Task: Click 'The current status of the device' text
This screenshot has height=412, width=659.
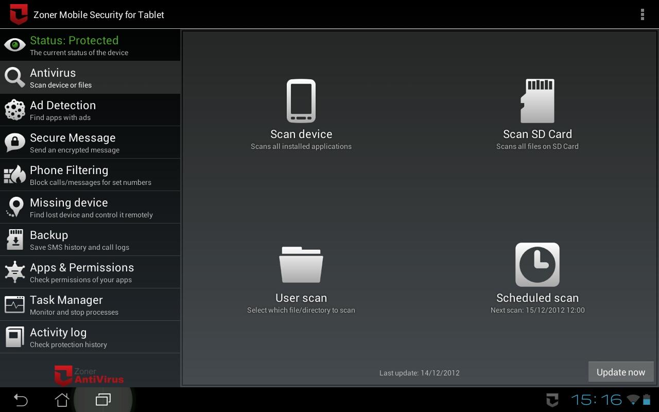Action: (x=79, y=53)
